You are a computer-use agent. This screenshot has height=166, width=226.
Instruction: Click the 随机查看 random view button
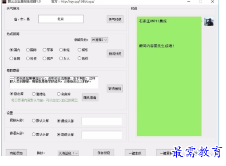pyautogui.click(x=90, y=97)
